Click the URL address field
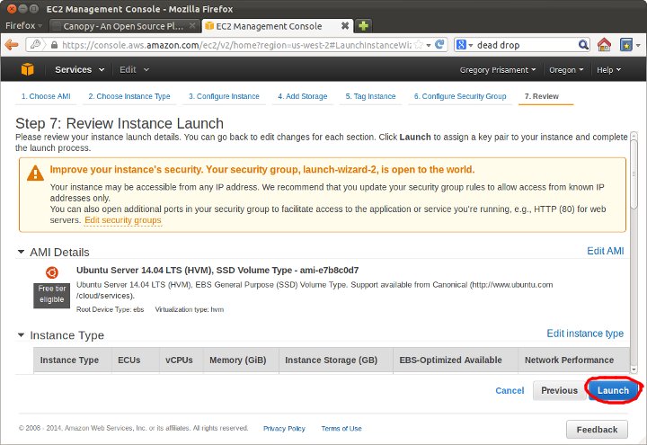The height and width of the screenshot is (445, 647). point(235,45)
